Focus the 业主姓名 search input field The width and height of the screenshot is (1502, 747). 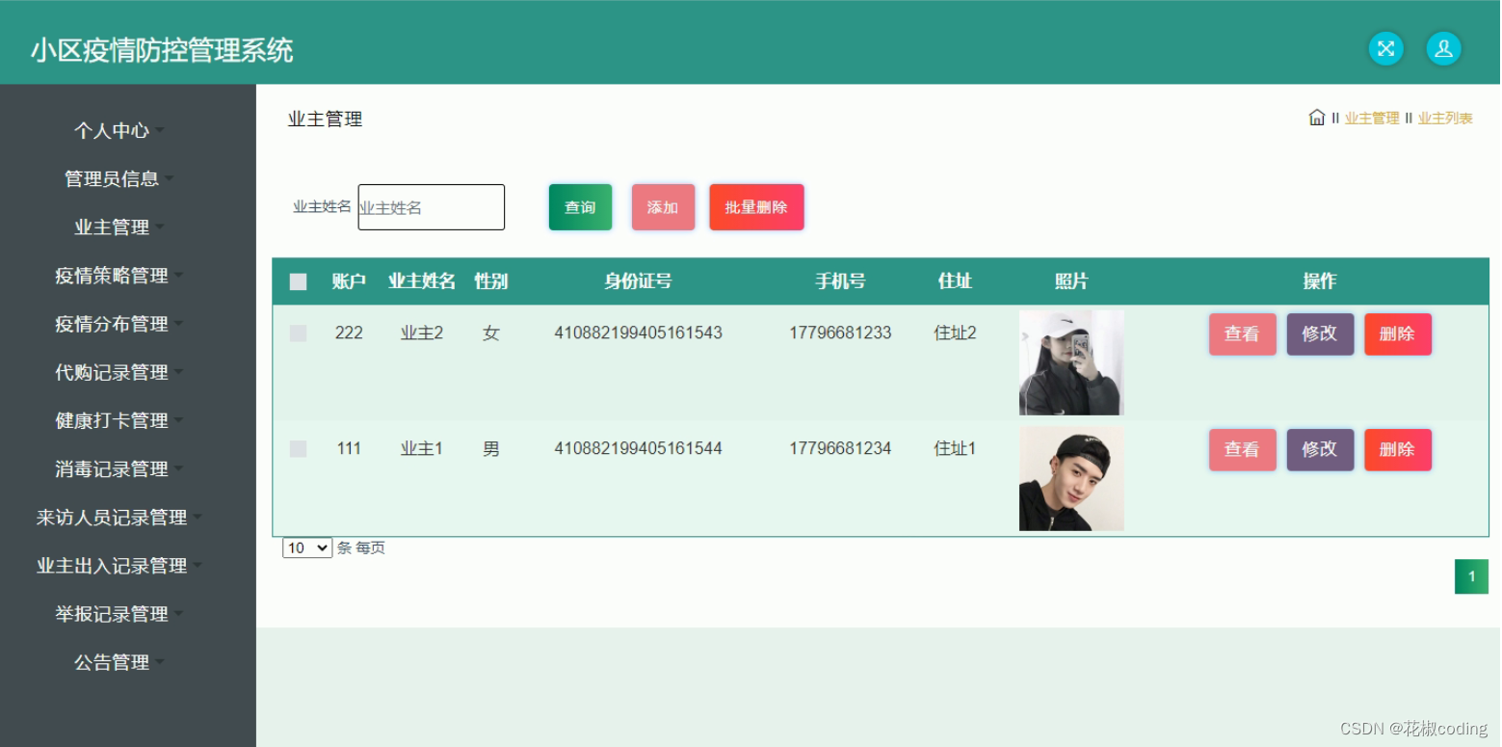click(432, 207)
